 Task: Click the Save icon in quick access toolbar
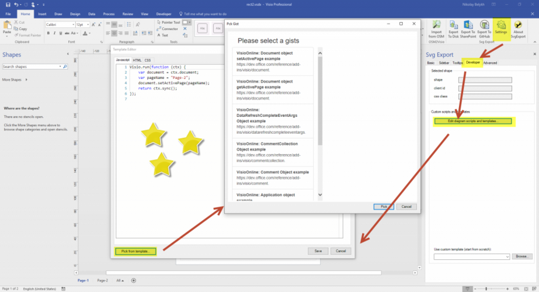tap(8, 5)
